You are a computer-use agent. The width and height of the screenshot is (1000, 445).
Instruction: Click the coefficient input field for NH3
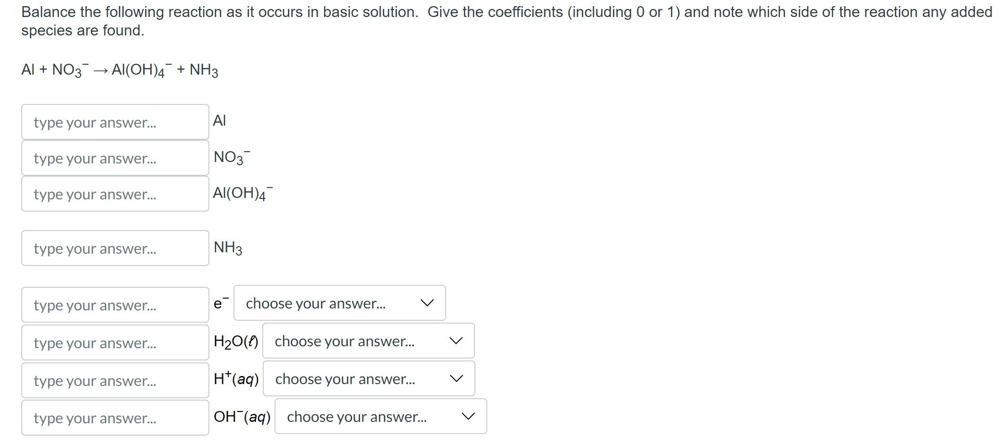coord(115,248)
